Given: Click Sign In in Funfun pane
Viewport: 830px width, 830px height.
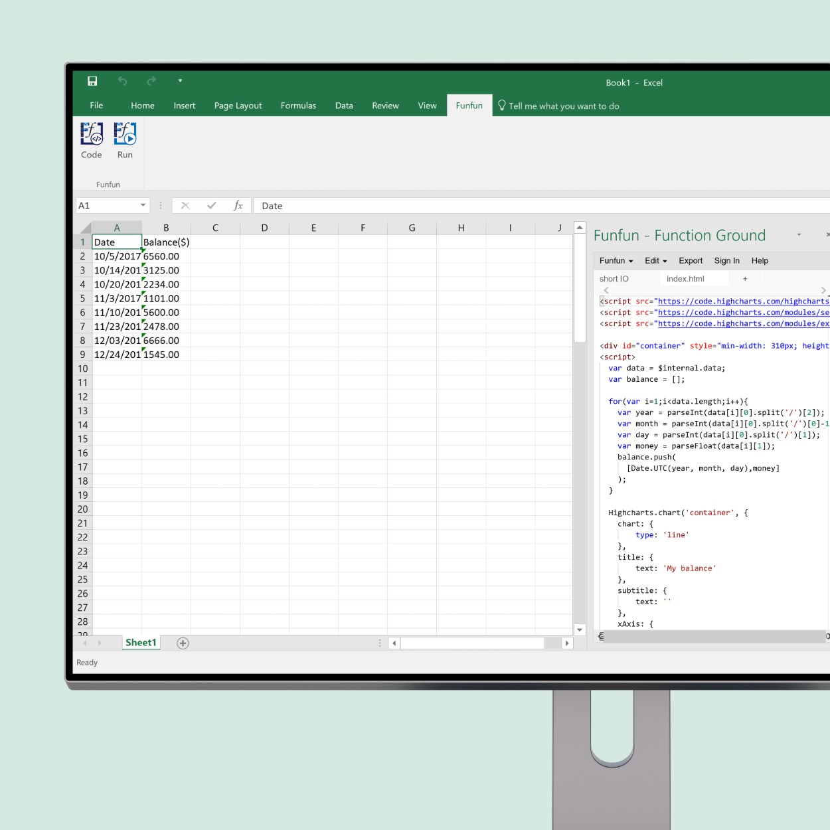Looking at the screenshot, I should point(726,261).
